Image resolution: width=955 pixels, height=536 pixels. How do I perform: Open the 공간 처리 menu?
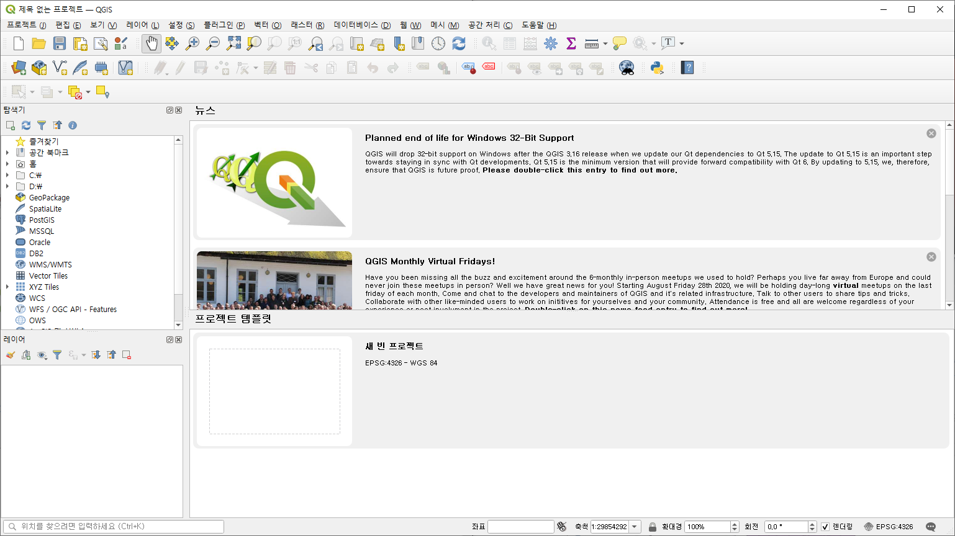[x=490, y=25]
